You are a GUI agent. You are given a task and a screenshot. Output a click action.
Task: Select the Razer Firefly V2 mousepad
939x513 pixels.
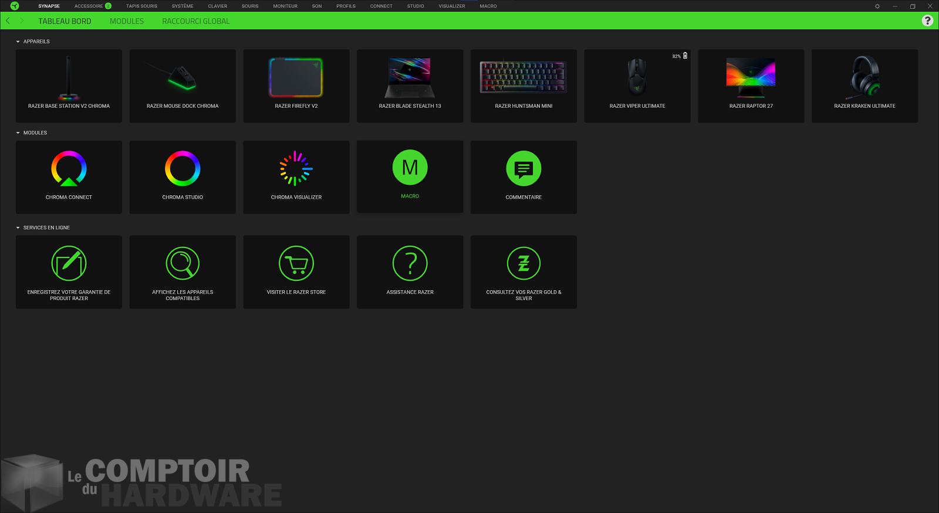tap(296, 86)
